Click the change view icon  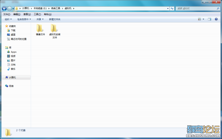[199, 19]
